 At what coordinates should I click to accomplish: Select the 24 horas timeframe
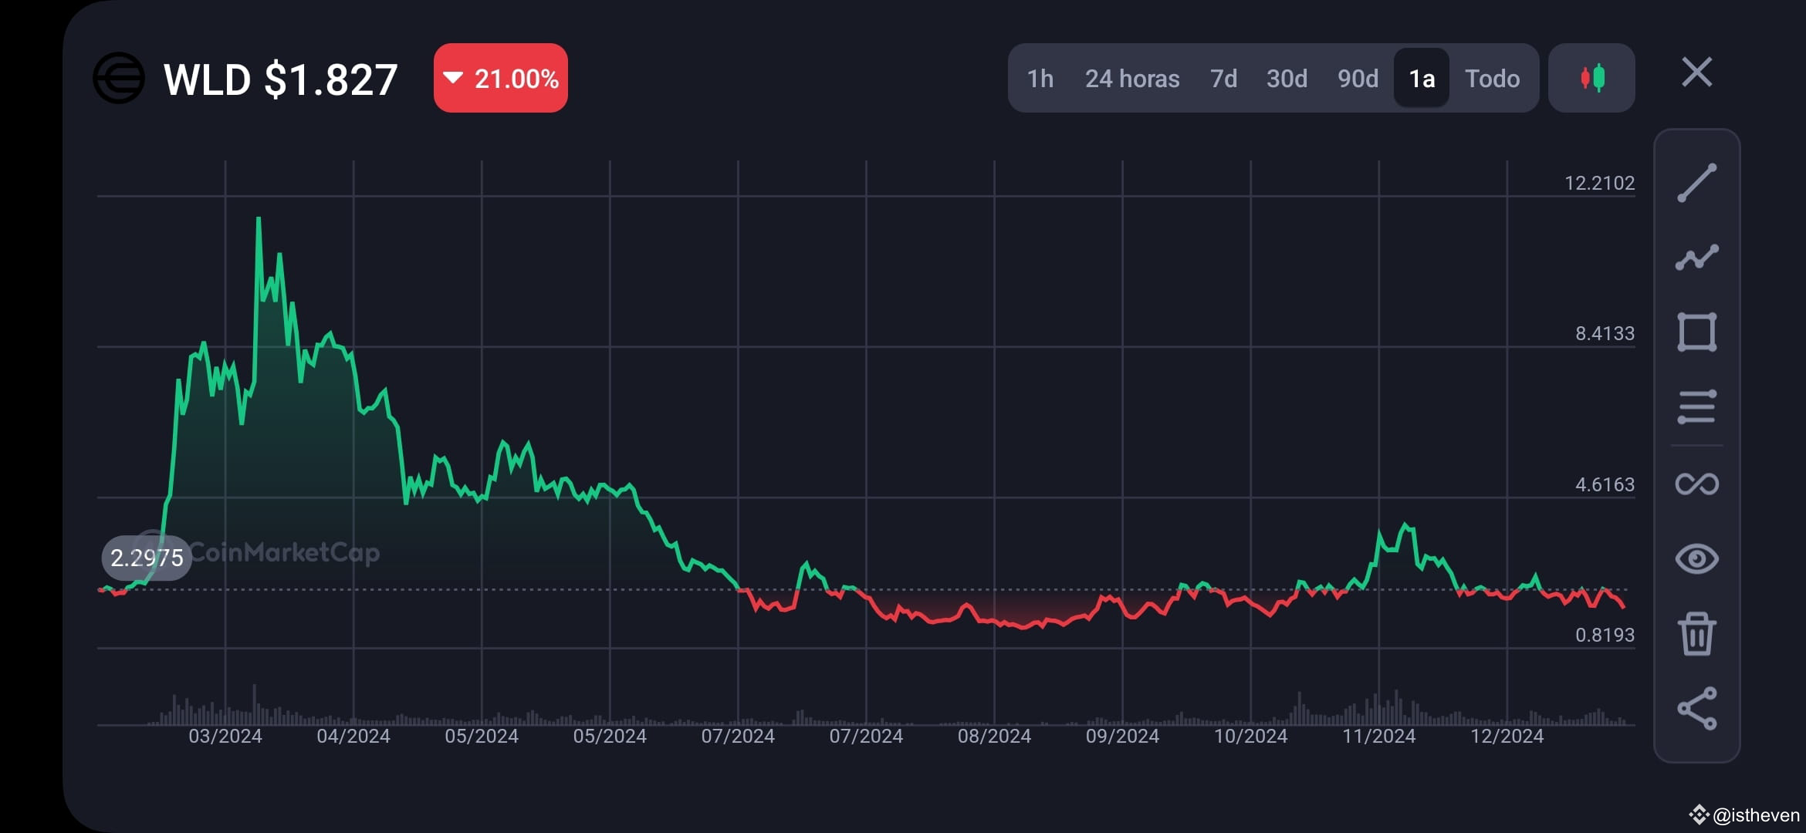tap(1132, 79)
